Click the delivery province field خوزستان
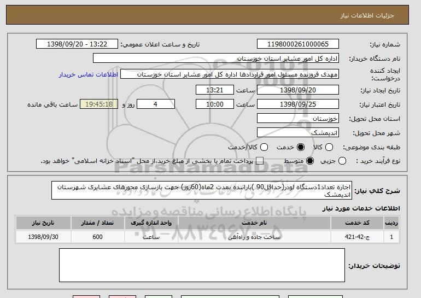The width and height of the screenshot is (421, 298). point(298,119)
